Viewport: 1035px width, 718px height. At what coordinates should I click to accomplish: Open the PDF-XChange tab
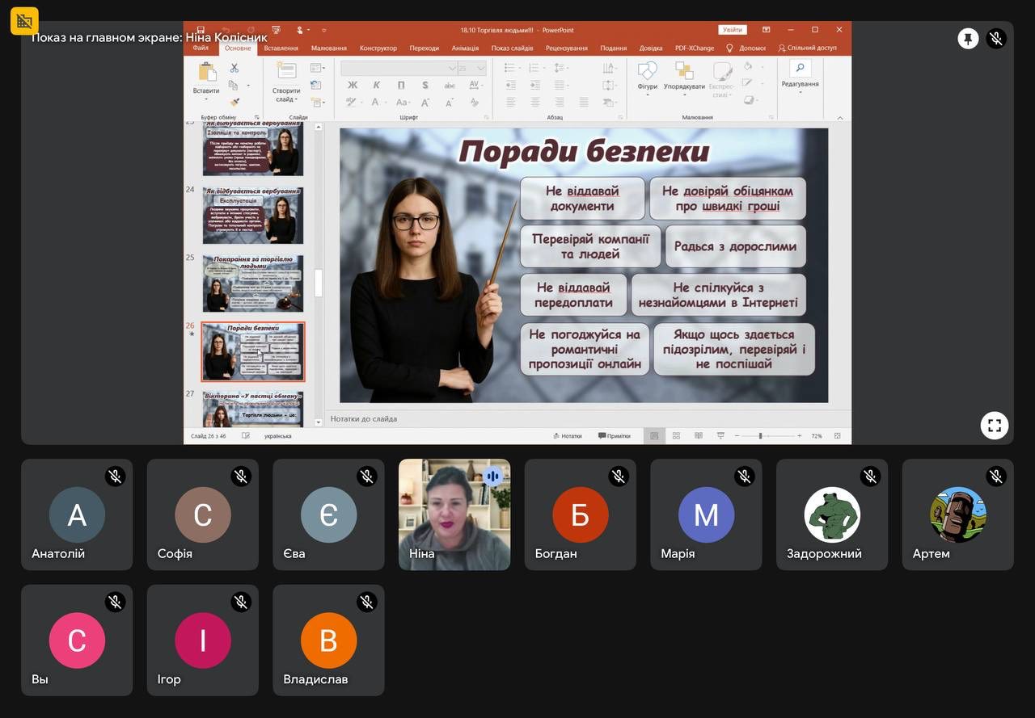pos(695,48)
